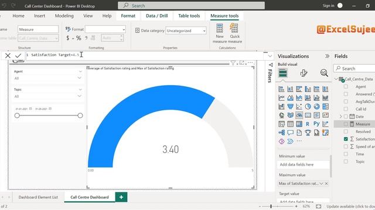Open the Format visual paintbrush pane
This screenshot has height=210, width=375.
coord(304,73)
